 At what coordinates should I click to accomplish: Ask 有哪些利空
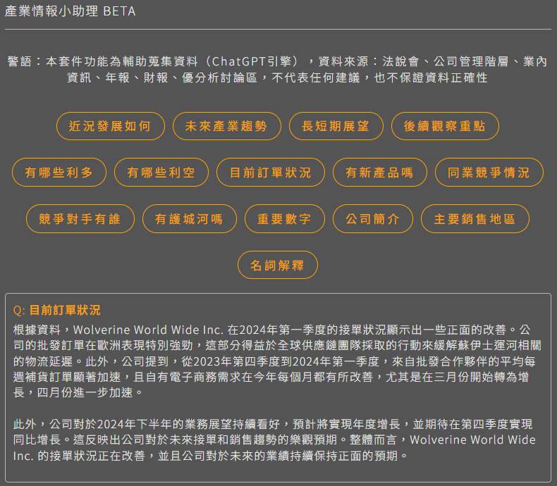tap(161, 173)
